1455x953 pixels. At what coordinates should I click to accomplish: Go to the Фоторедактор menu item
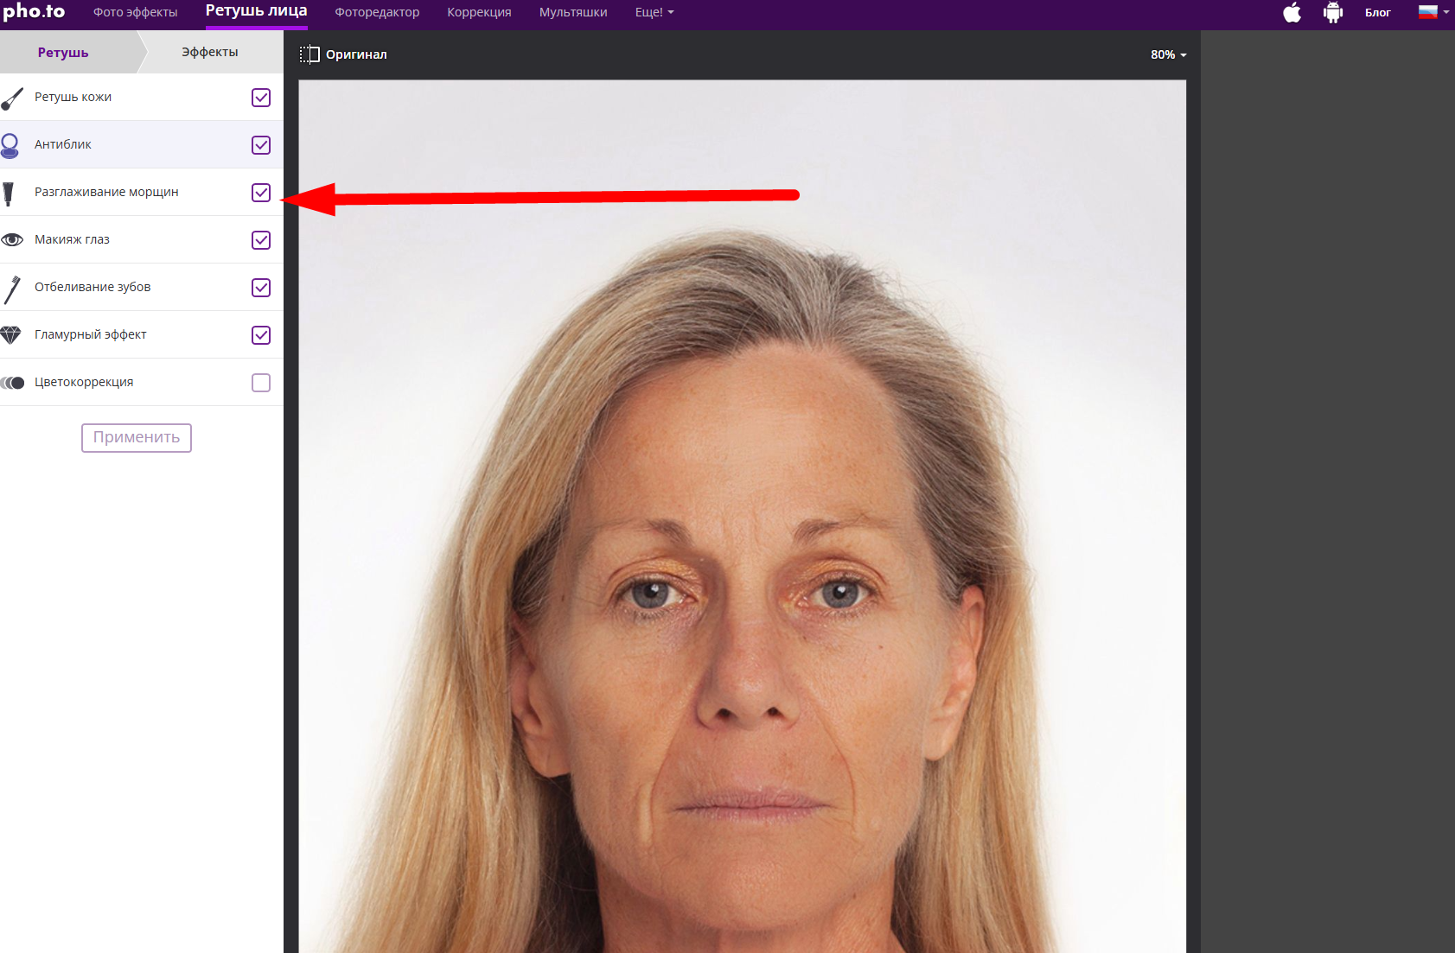(377, 12)
